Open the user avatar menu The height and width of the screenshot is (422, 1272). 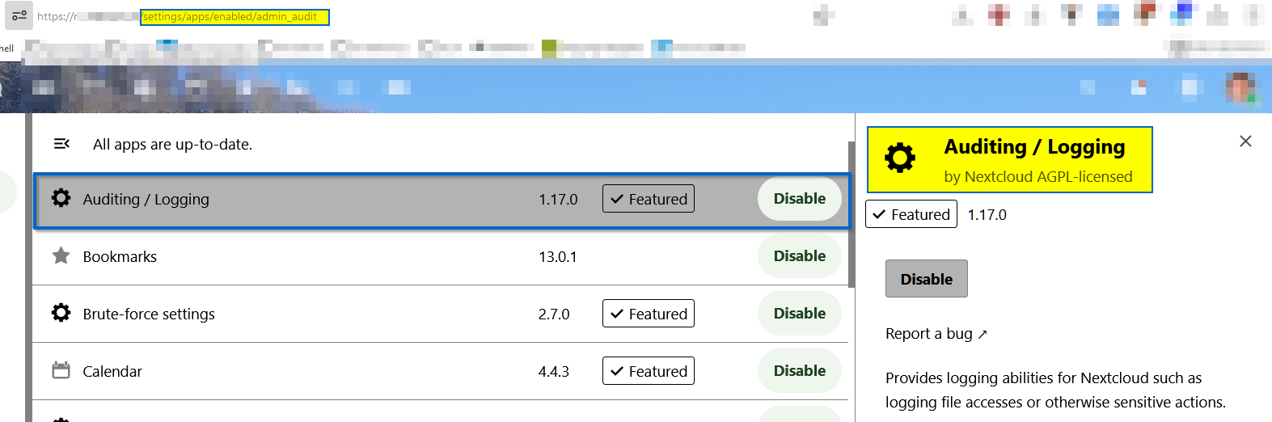pos(1240,87)
